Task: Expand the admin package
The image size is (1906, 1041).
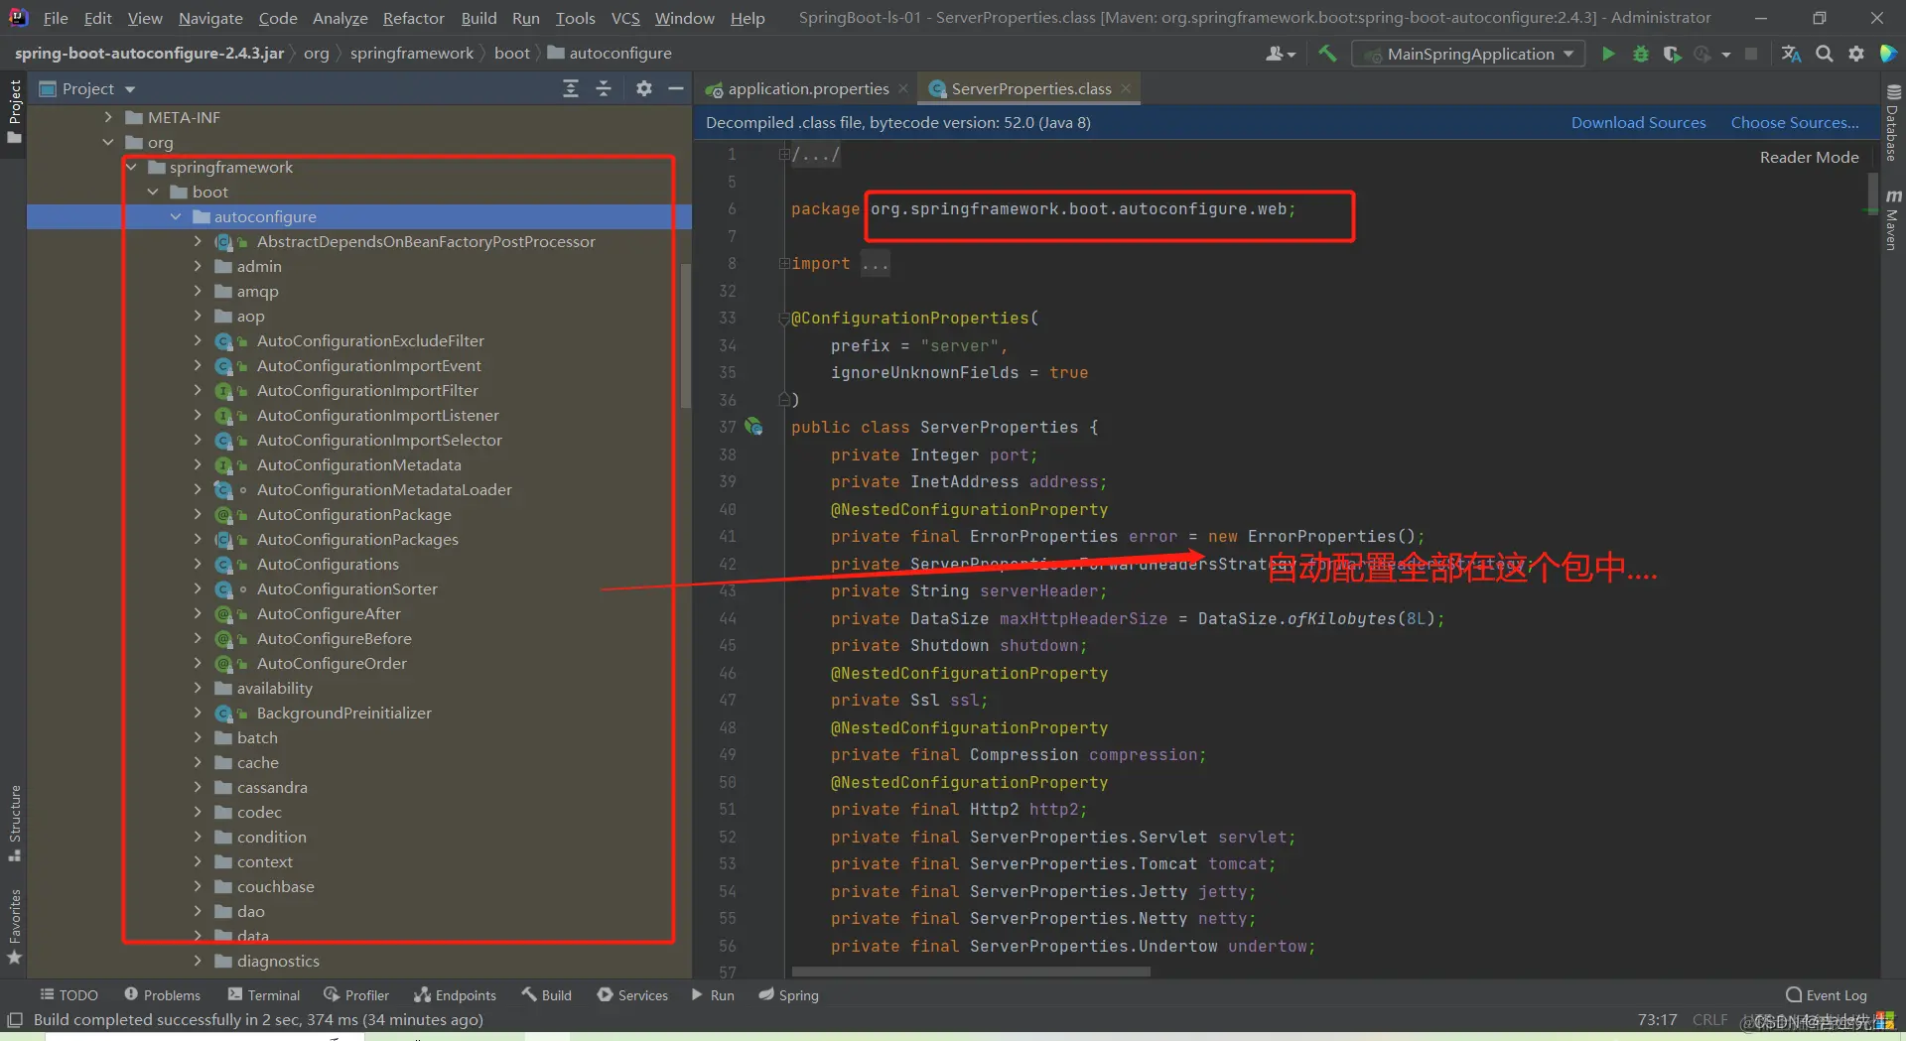Action: click(198, 266)
